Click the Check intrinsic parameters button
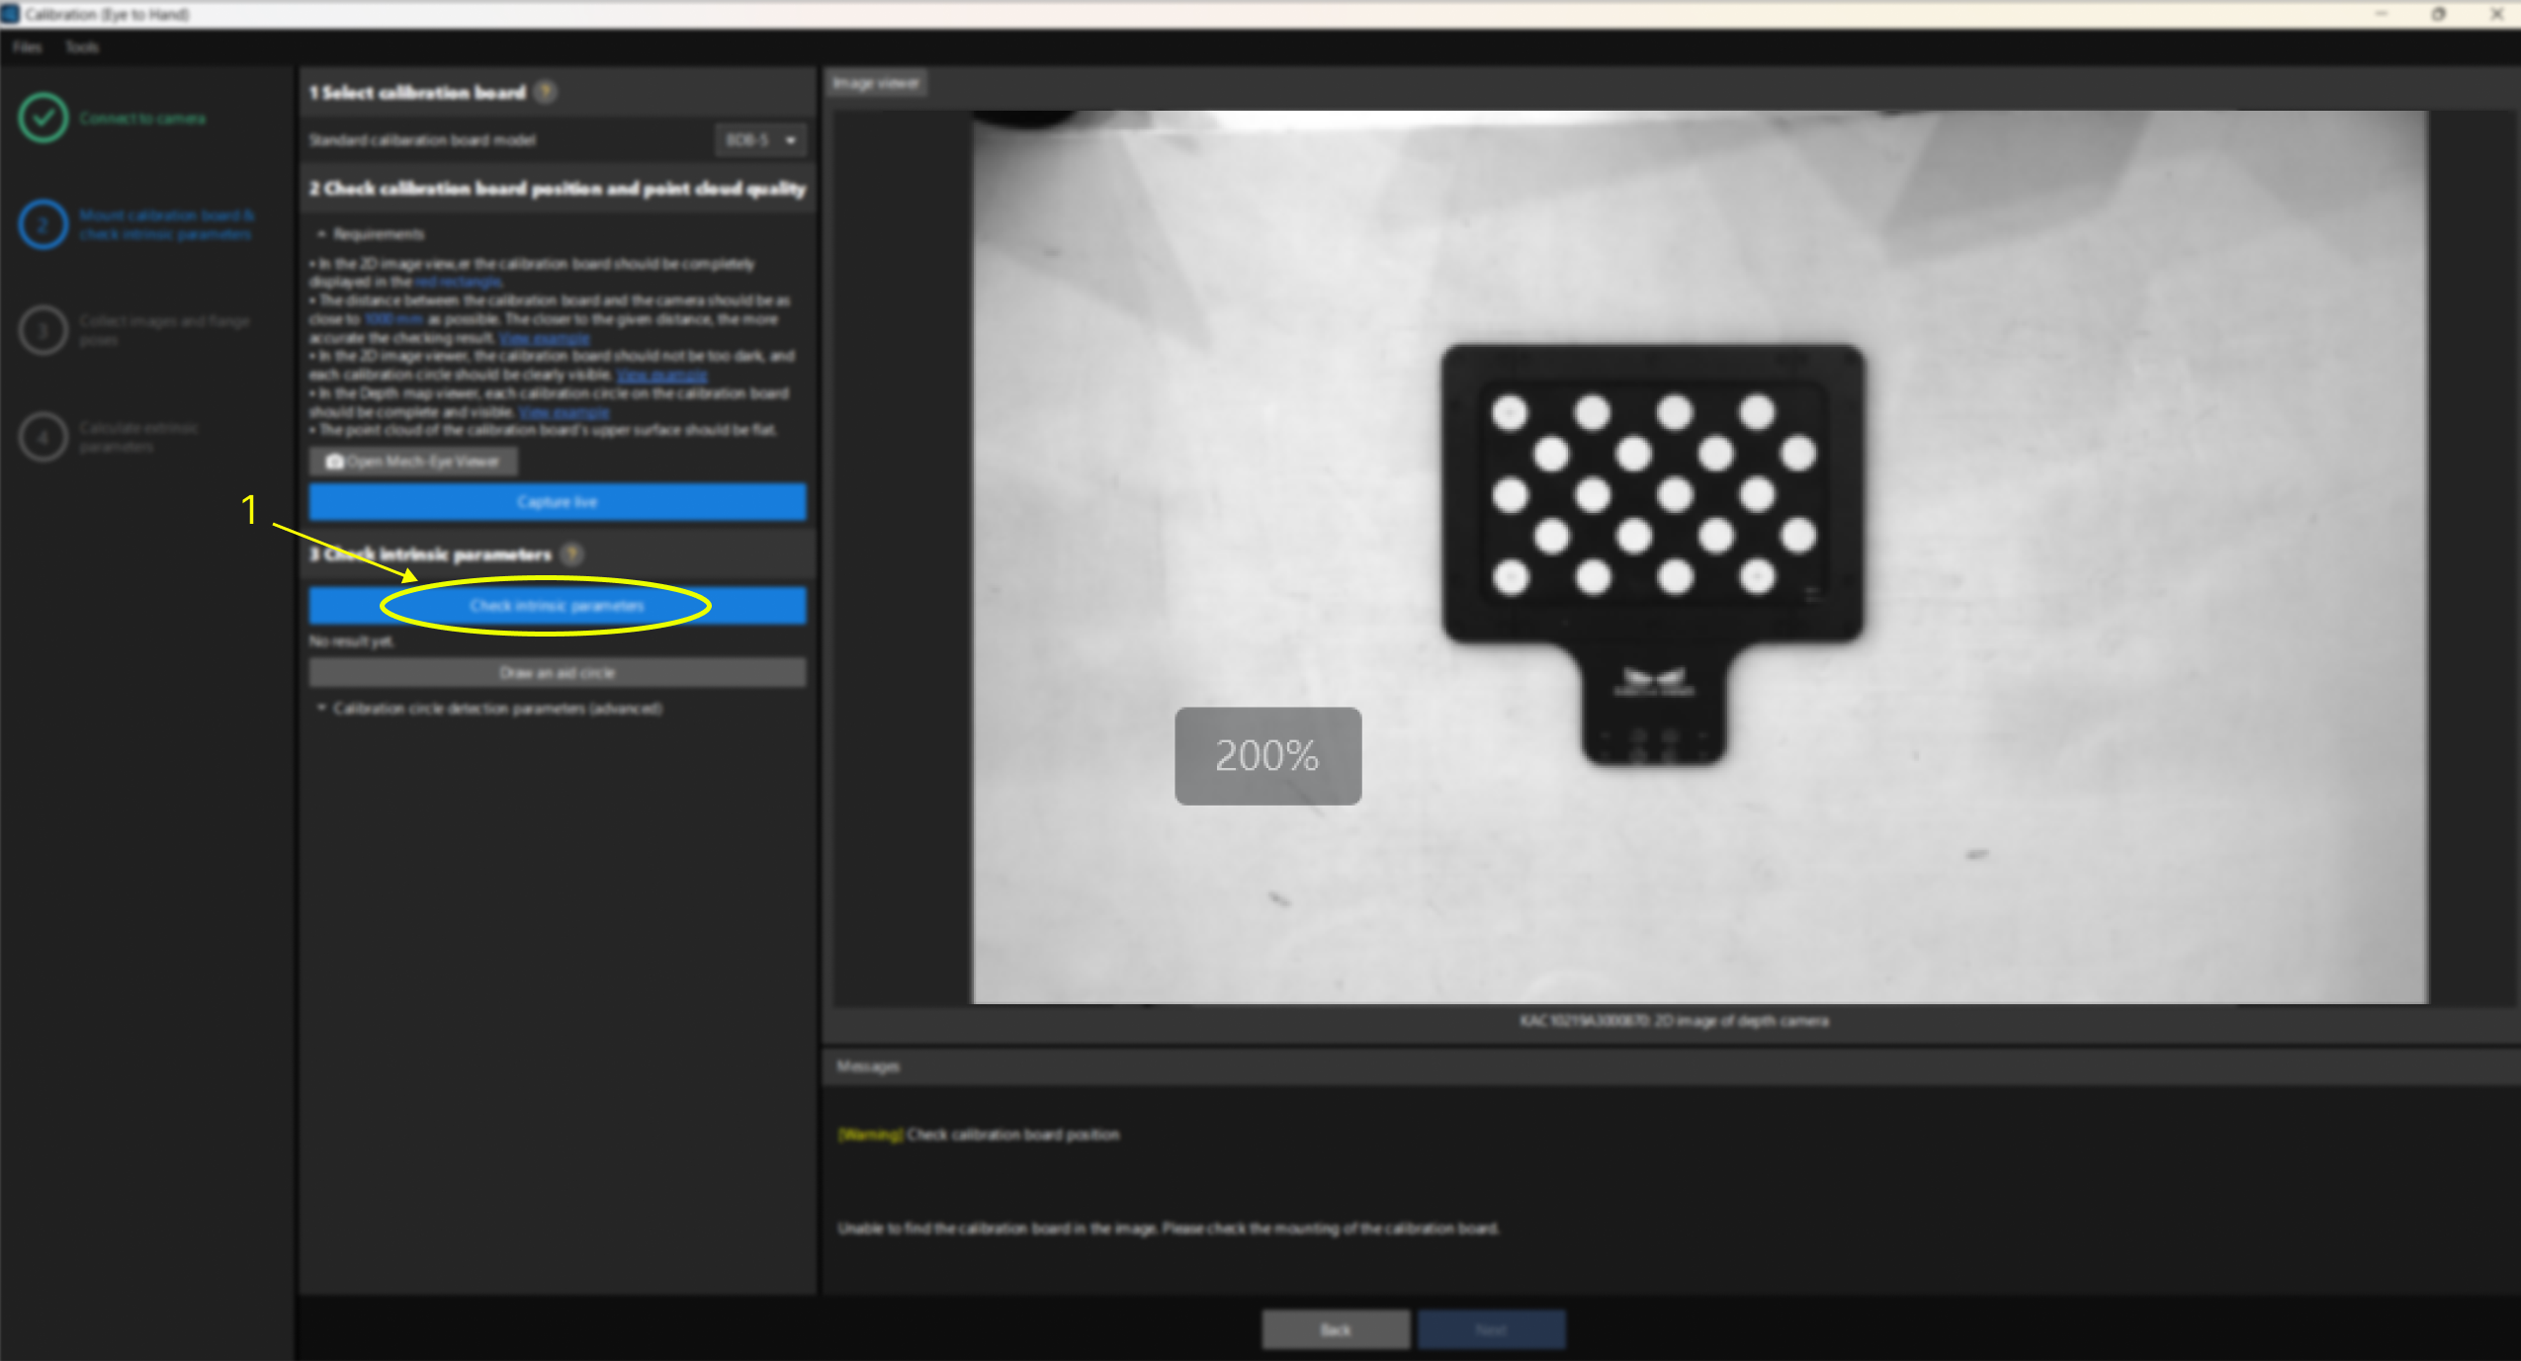2521x1361 pixels. 557,606
